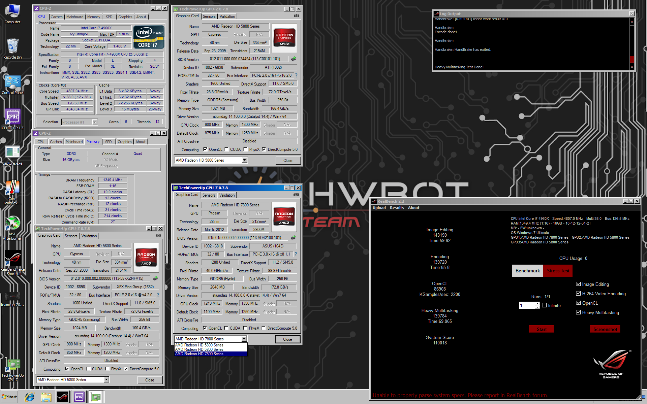647x404 pixels.
Task: Open the Computer desktop icon
Action: pos(12,13)
